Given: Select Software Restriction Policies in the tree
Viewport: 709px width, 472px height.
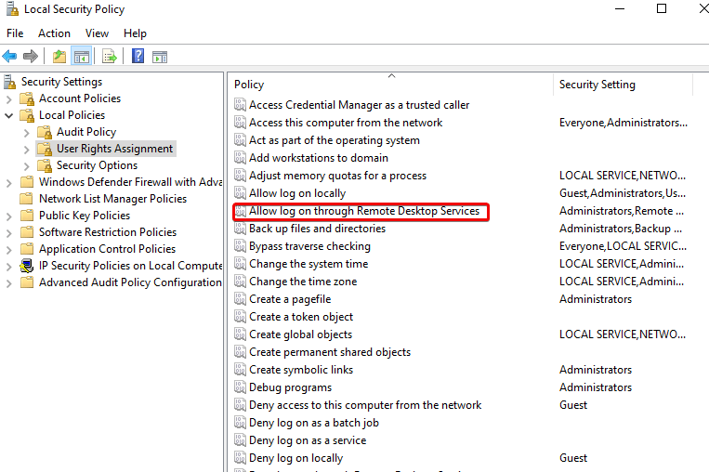Looking at the screenshot, I should point(108,232).
